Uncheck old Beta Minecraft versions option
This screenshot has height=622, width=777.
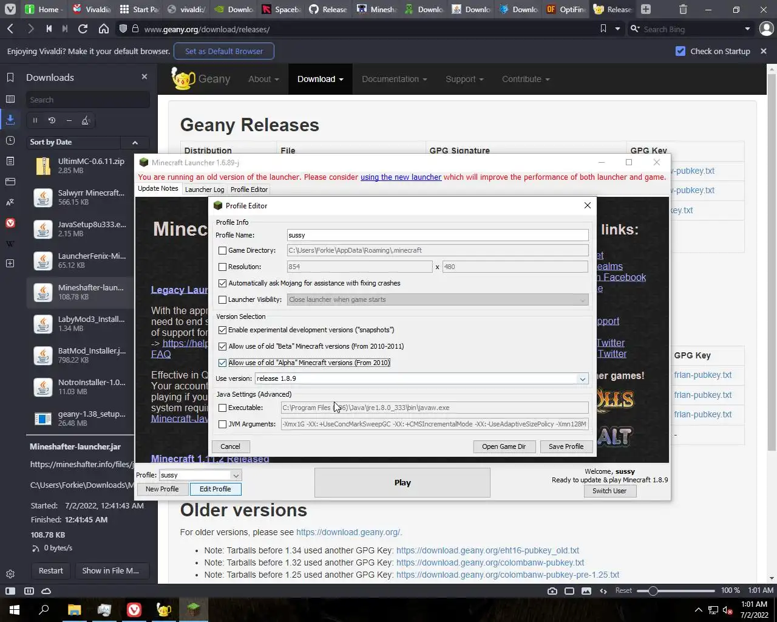click(x=222, y=346)
